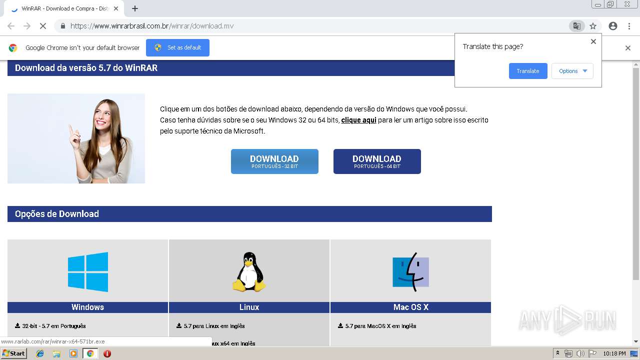This screenshot has width=640, height=360.
Task: Close the Translate this page popup
Action: (x=593, y=41)
